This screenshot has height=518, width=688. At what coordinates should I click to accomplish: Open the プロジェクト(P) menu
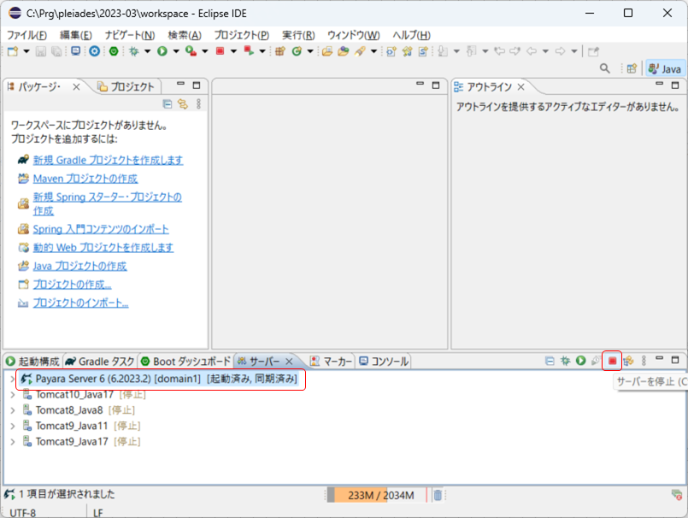pos(242,35)
